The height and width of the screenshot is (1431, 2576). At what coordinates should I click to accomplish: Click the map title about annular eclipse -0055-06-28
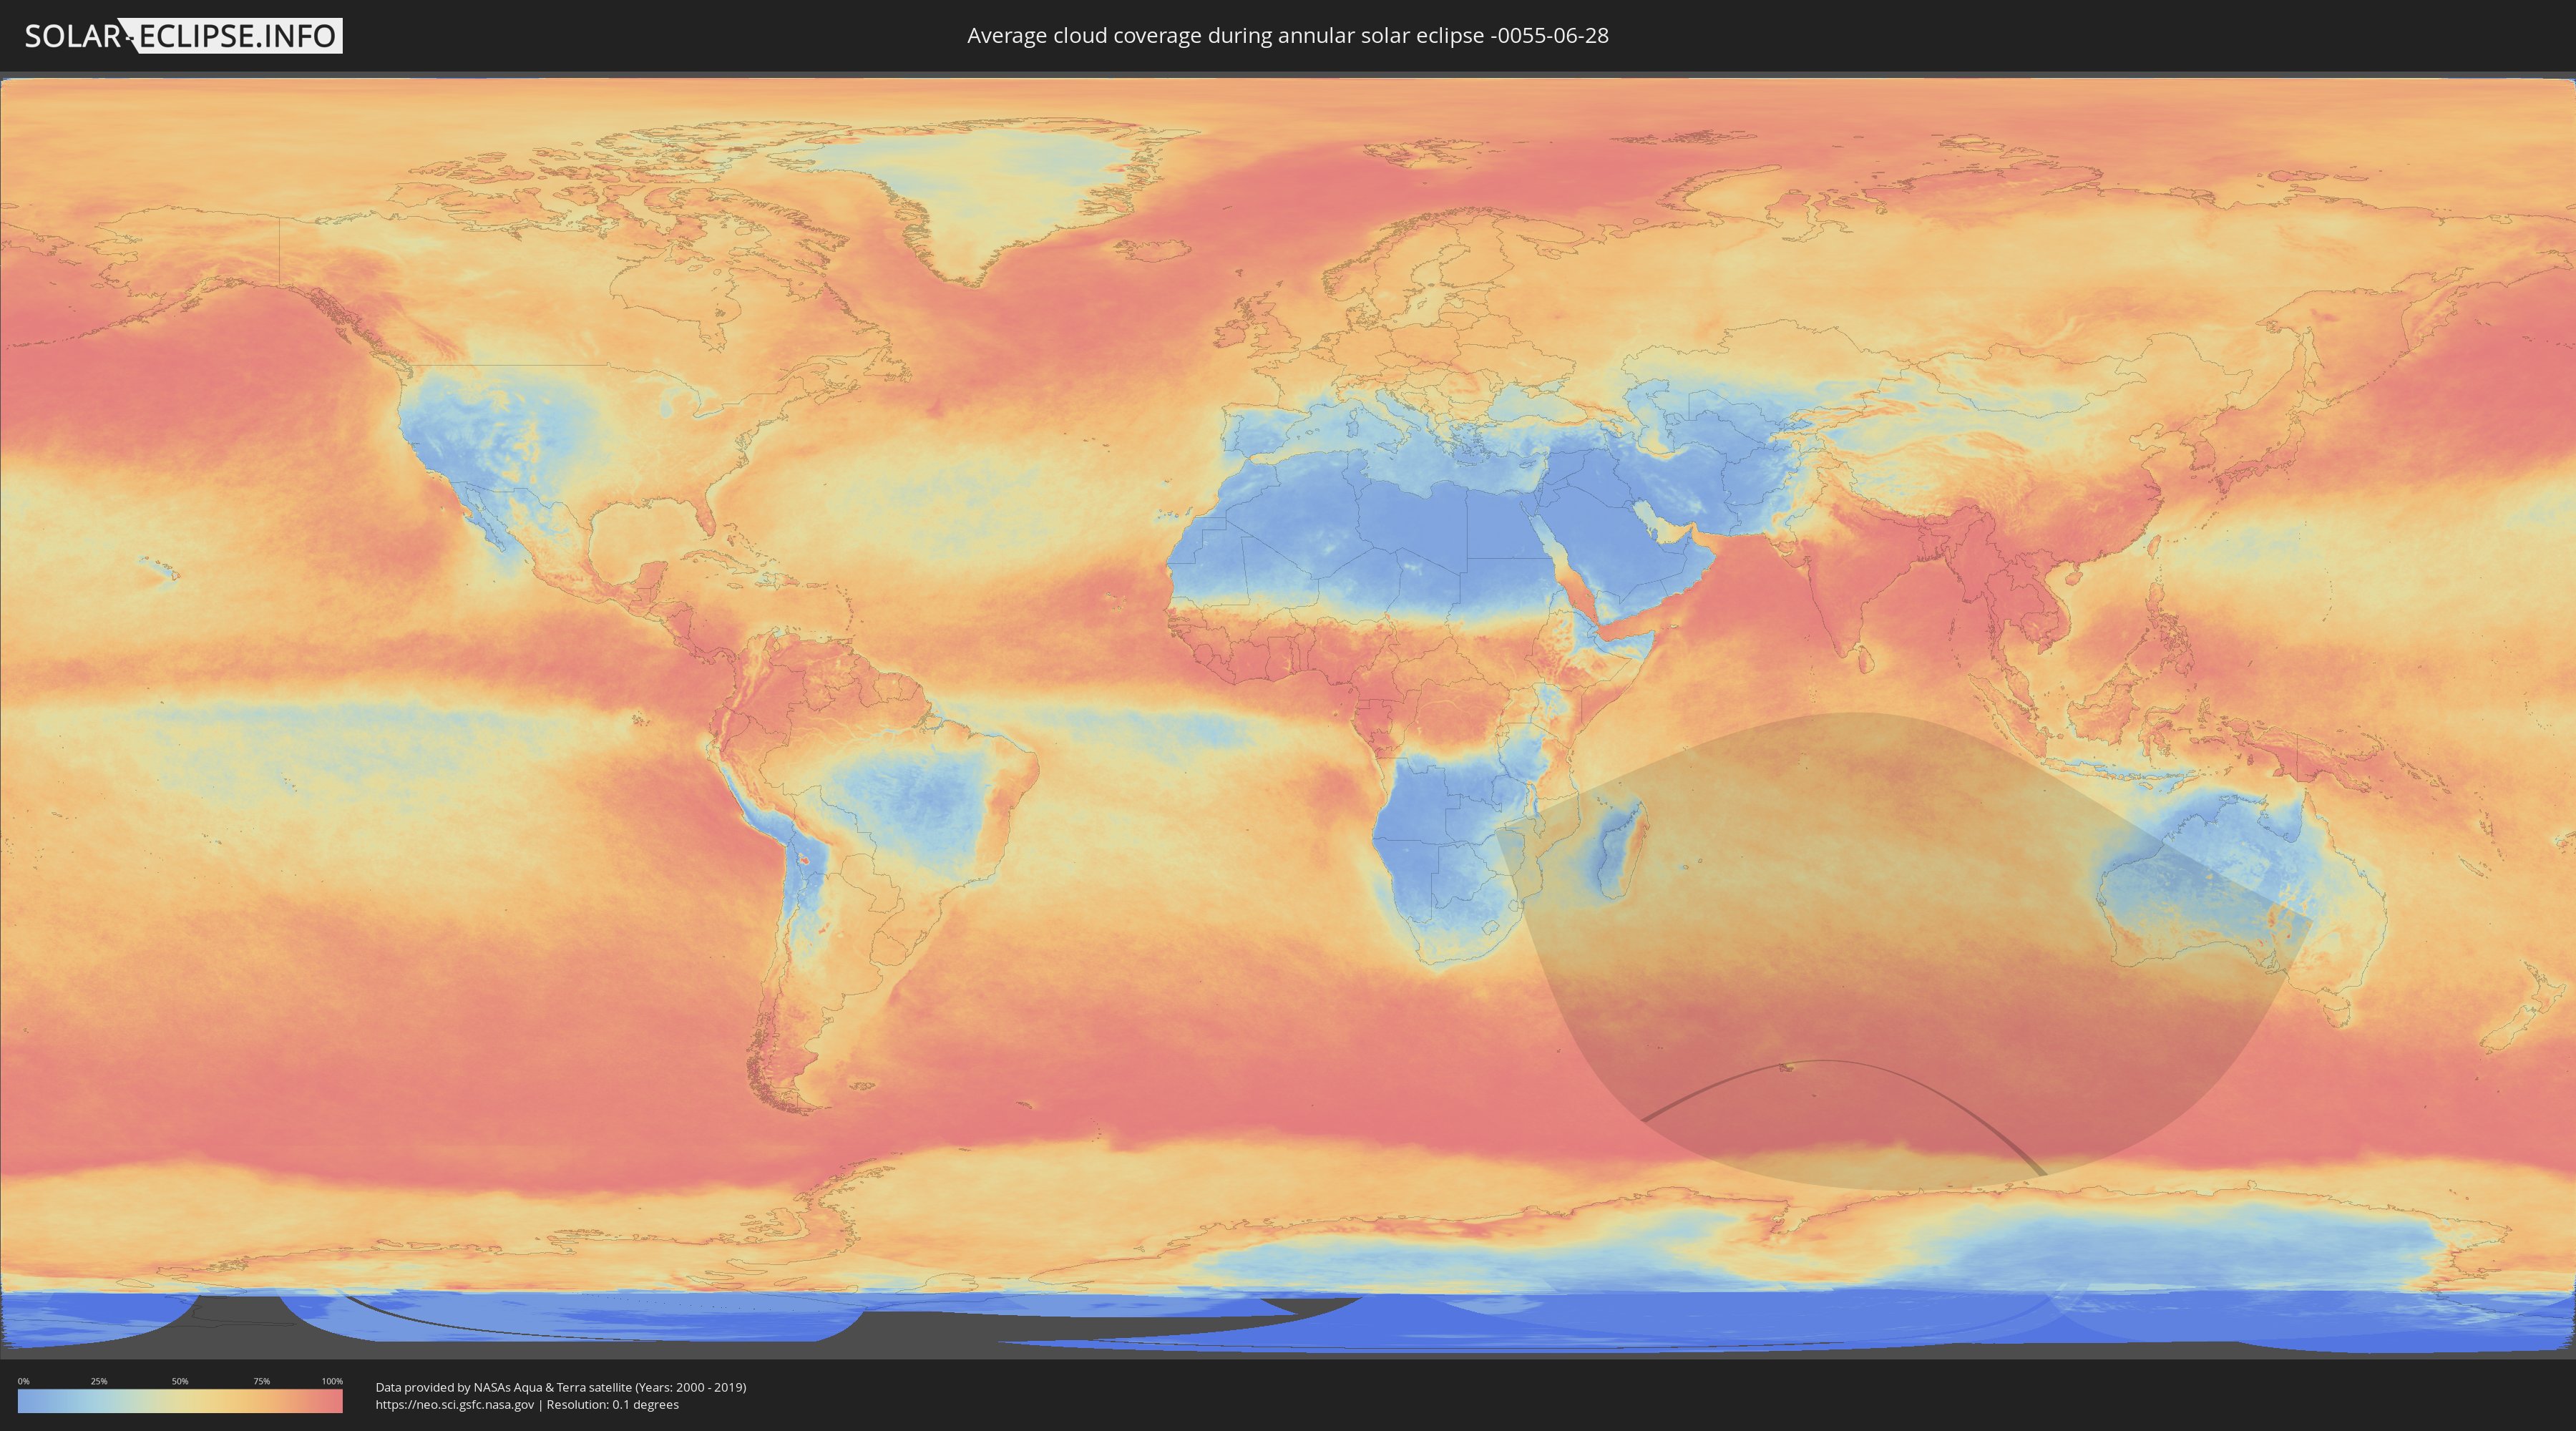(x=1287, y=36)
